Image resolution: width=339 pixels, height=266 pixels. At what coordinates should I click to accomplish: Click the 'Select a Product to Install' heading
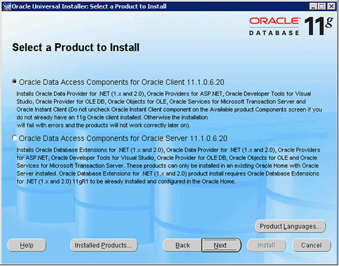tap(76, 47)
